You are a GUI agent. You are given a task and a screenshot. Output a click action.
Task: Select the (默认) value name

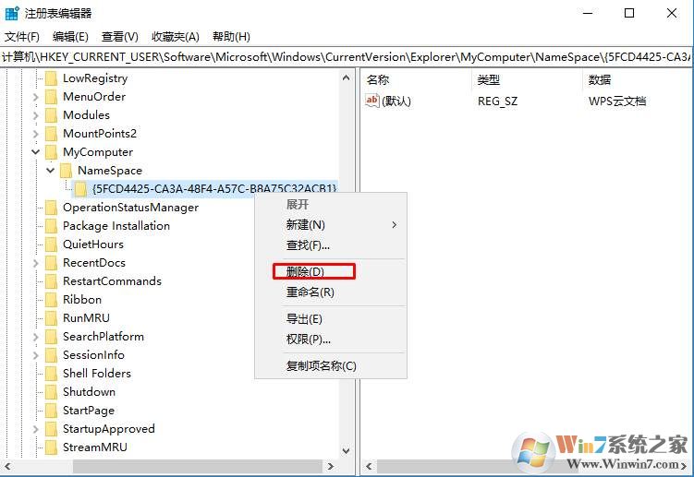click(x=396, y=101)
